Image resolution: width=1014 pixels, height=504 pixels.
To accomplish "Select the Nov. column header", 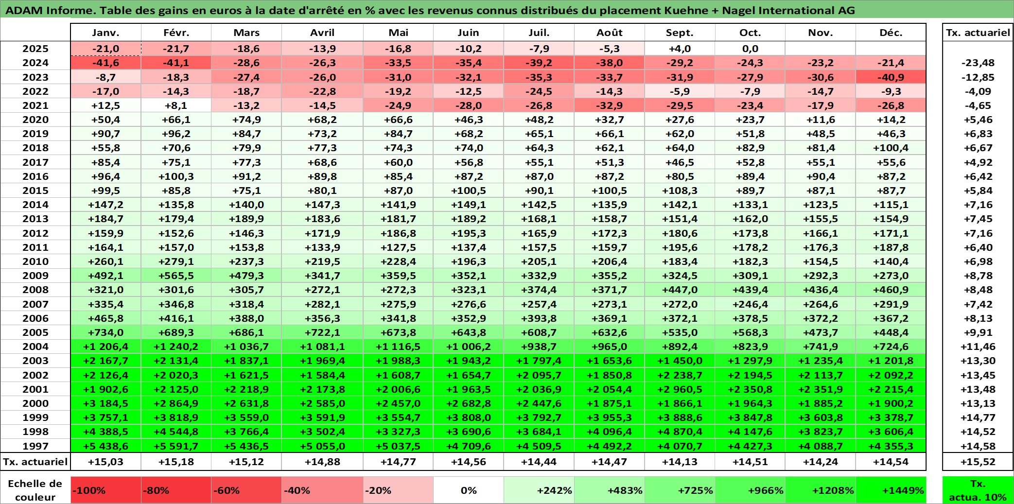I will click(x=821, y=33).
